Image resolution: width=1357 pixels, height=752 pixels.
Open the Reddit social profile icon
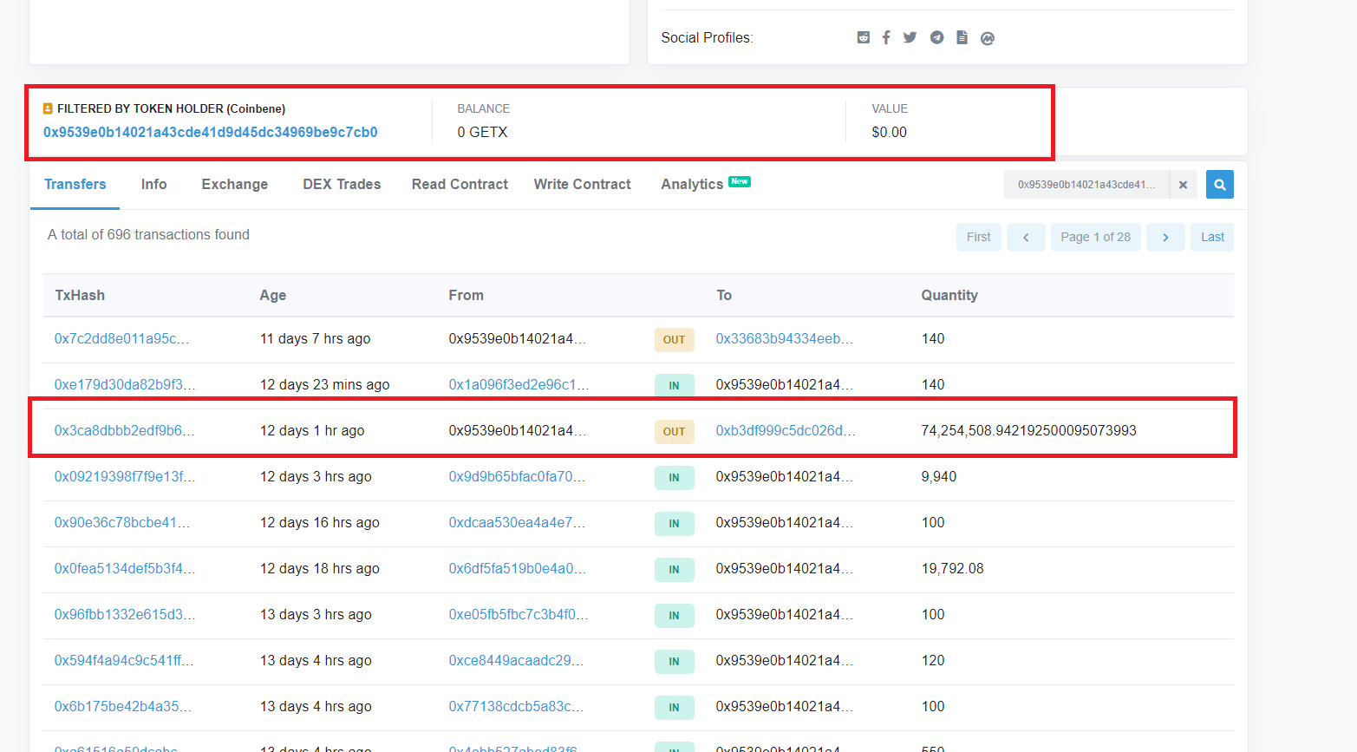(863, 37)
